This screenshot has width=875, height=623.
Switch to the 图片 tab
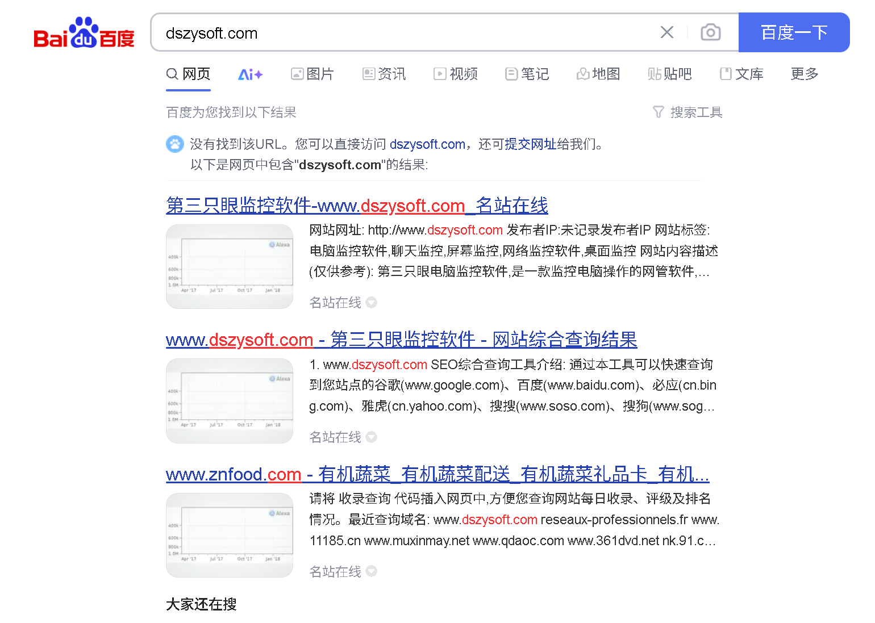click(312, 74)
